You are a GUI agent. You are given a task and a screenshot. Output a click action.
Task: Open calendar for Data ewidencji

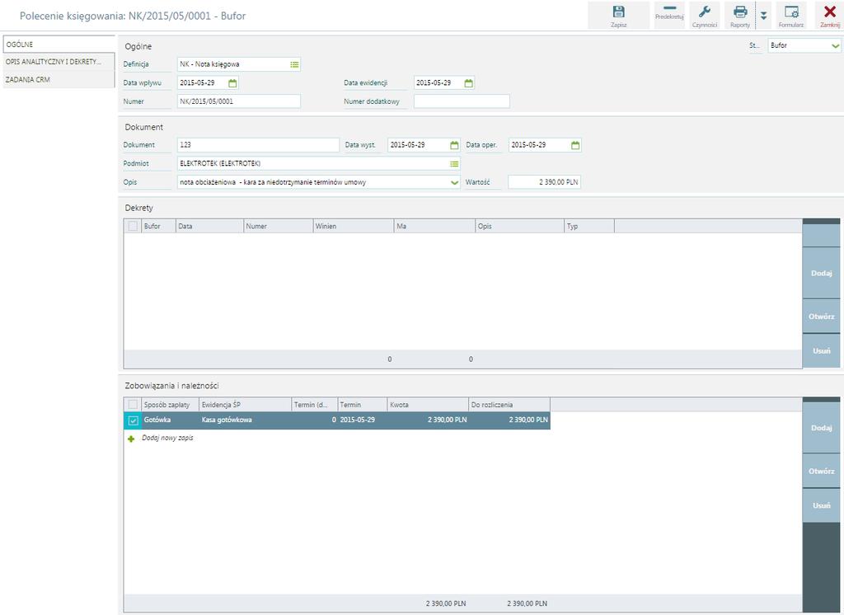coord(469,83)
